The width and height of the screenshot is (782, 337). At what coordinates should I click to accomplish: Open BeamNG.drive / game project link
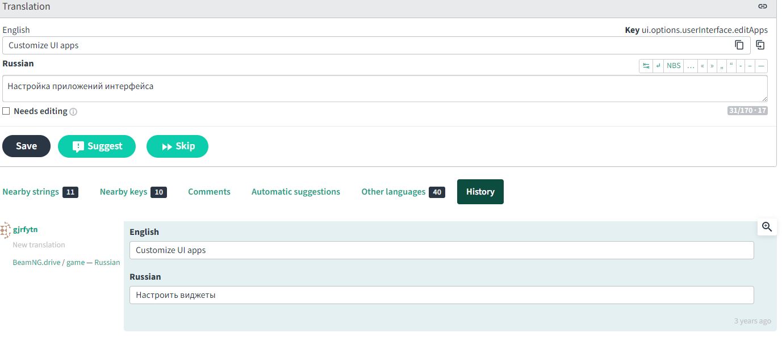click(49, 263)
